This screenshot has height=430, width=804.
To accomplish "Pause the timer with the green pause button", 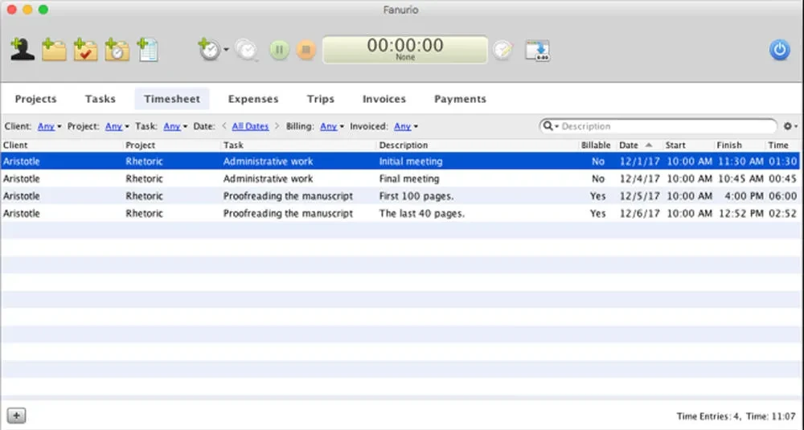I will pos(280,50).
